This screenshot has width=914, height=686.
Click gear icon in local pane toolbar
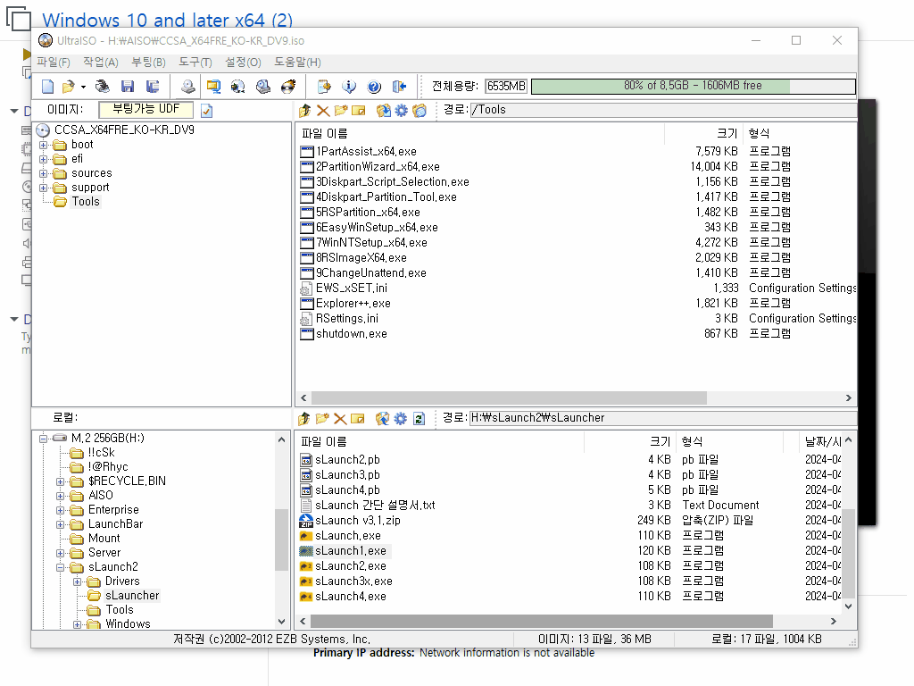coord(401,418)
